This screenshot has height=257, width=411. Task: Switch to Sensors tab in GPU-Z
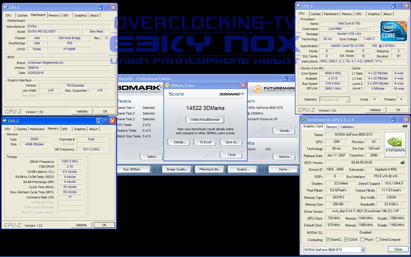click(x=331, y=127)
